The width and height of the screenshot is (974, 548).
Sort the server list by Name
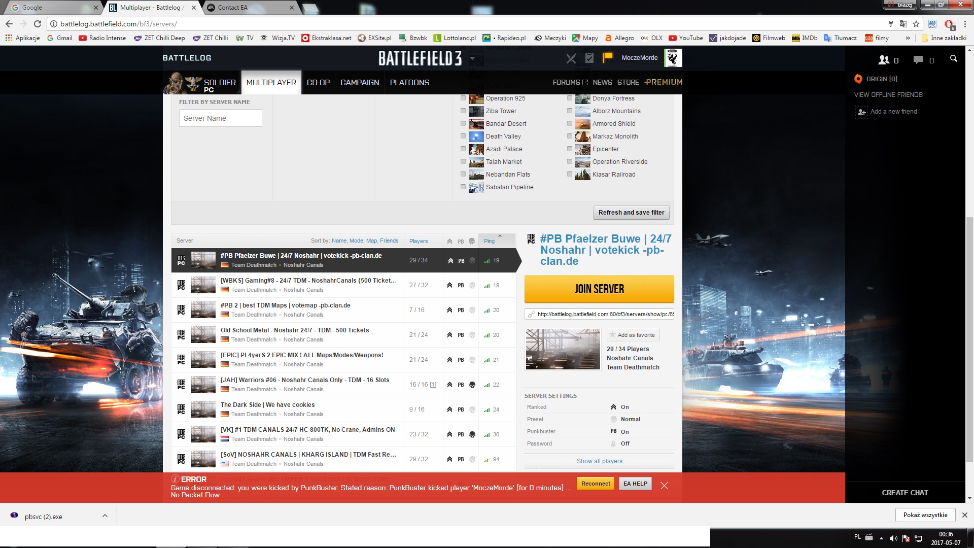pos(339,241)
